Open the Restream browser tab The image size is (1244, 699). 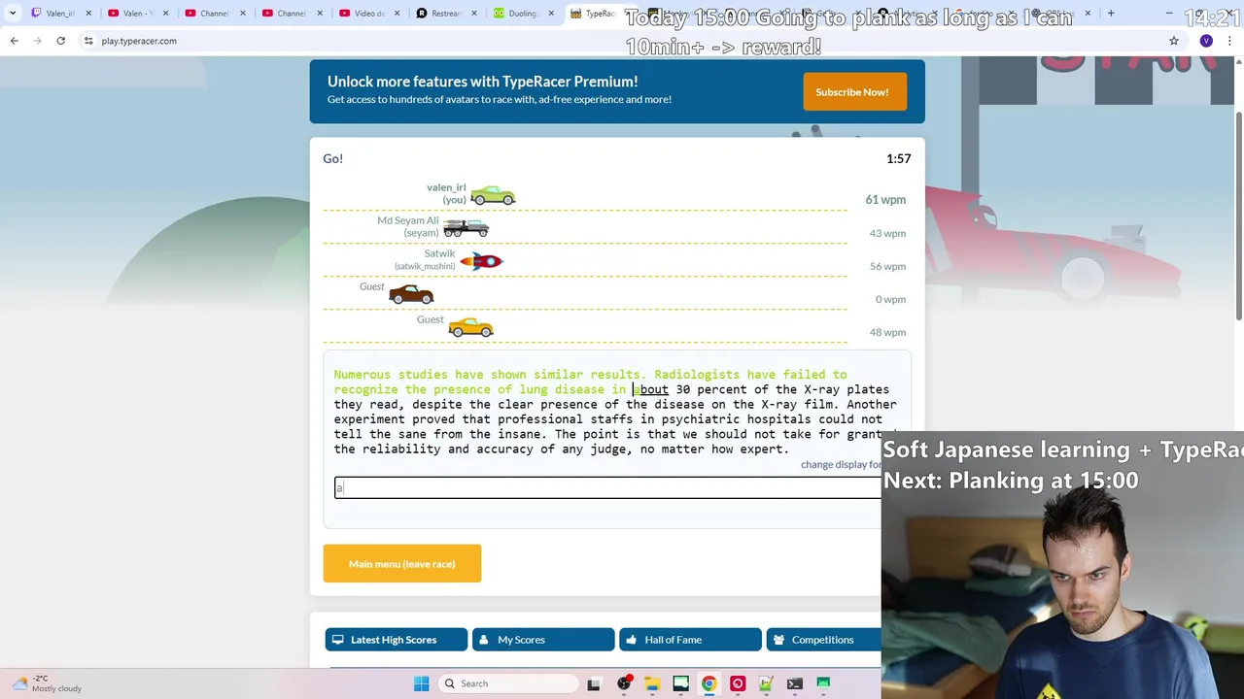pos(446,14)
